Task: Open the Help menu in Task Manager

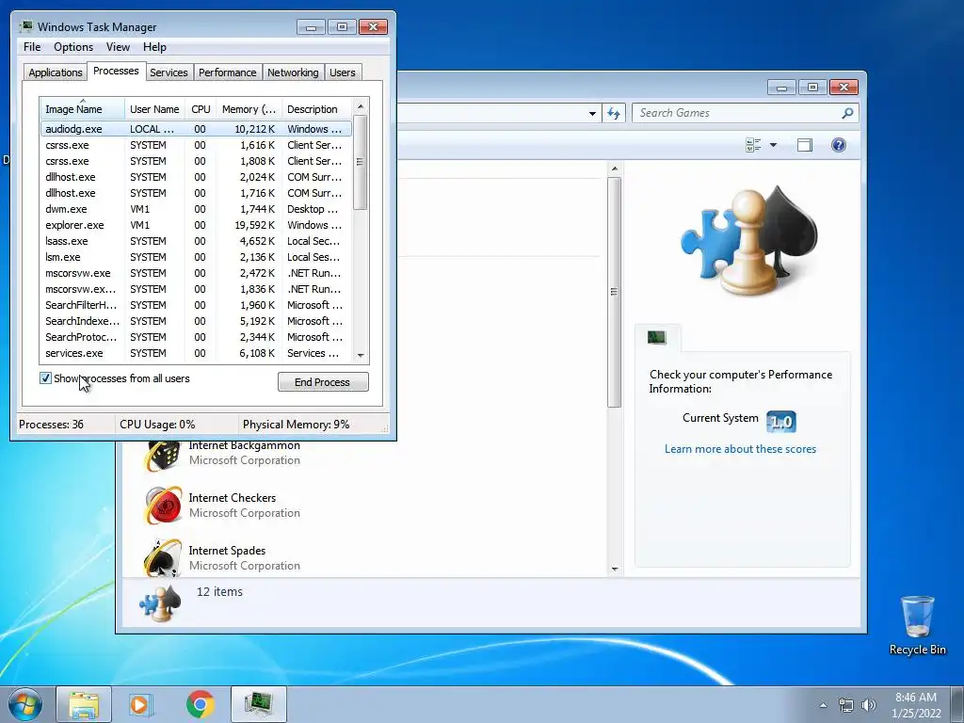Action: (x=154, y=47)
